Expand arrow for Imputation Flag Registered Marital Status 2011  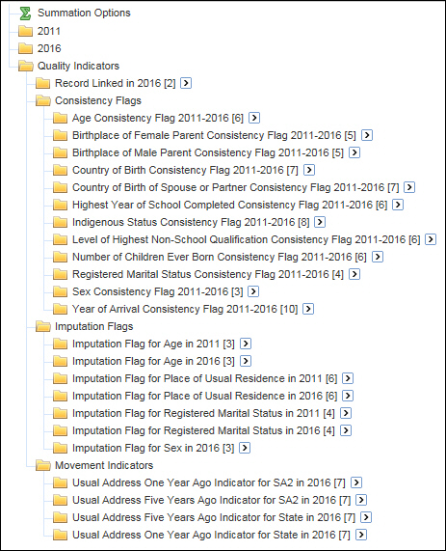346,413
